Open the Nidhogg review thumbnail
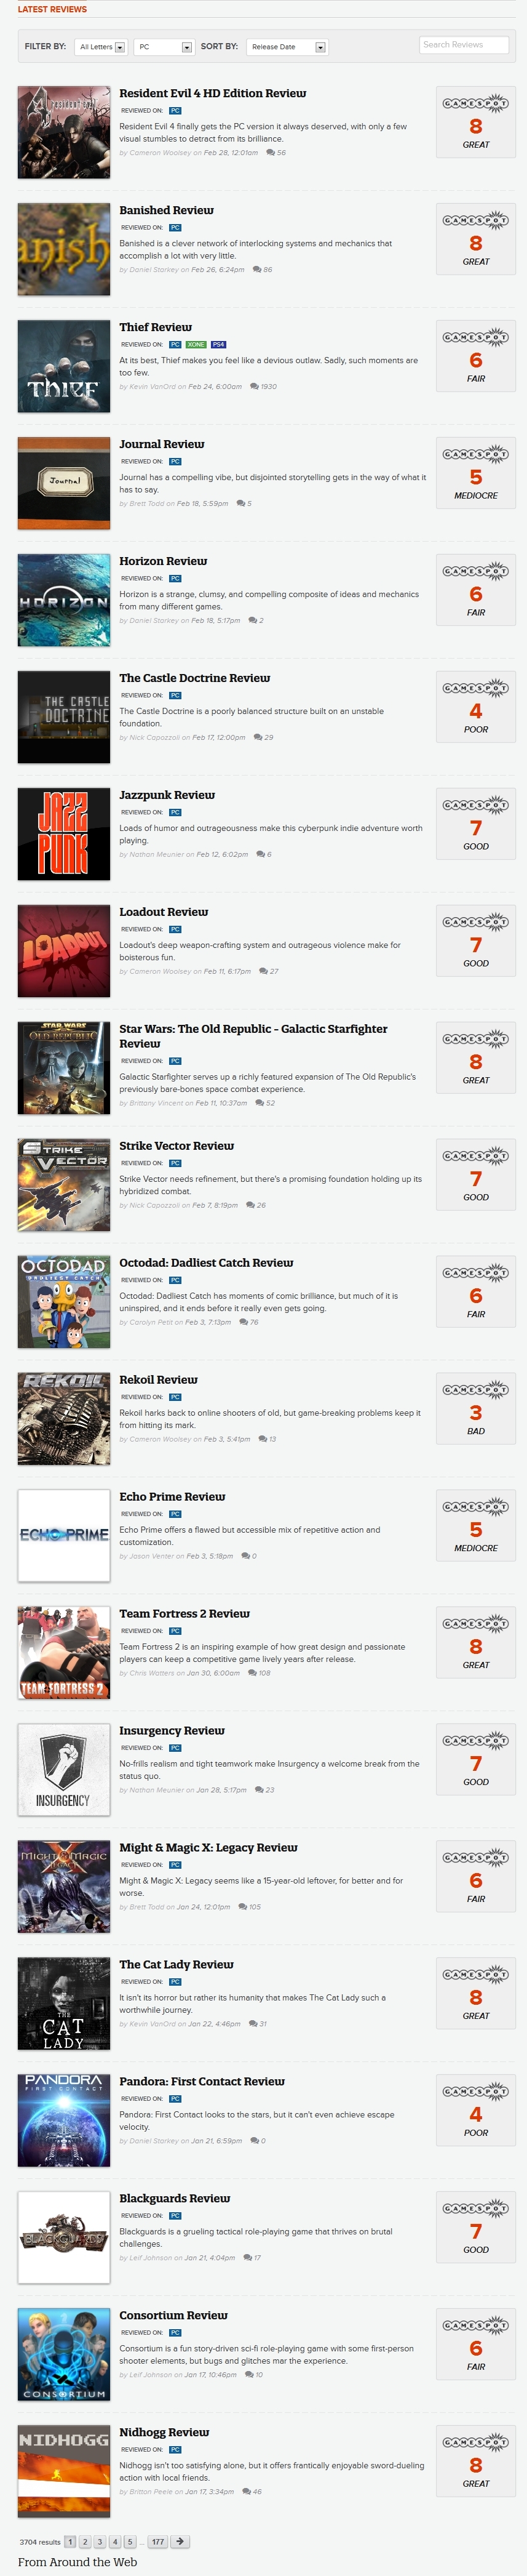 pos(64,2470)
